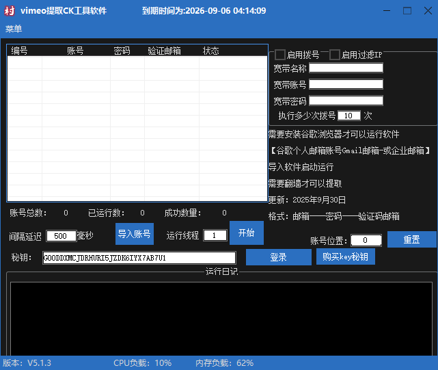Screen dimensions: 438x370
Task: Toggle the 启用过滤IP checkbox
Action: click(x=335, y=55)
